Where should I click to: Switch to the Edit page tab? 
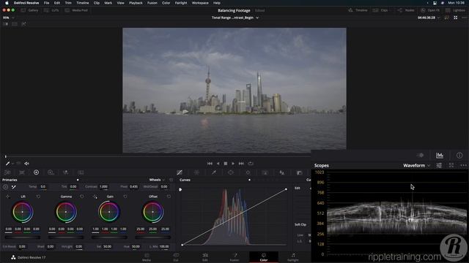tap(205, 257)
